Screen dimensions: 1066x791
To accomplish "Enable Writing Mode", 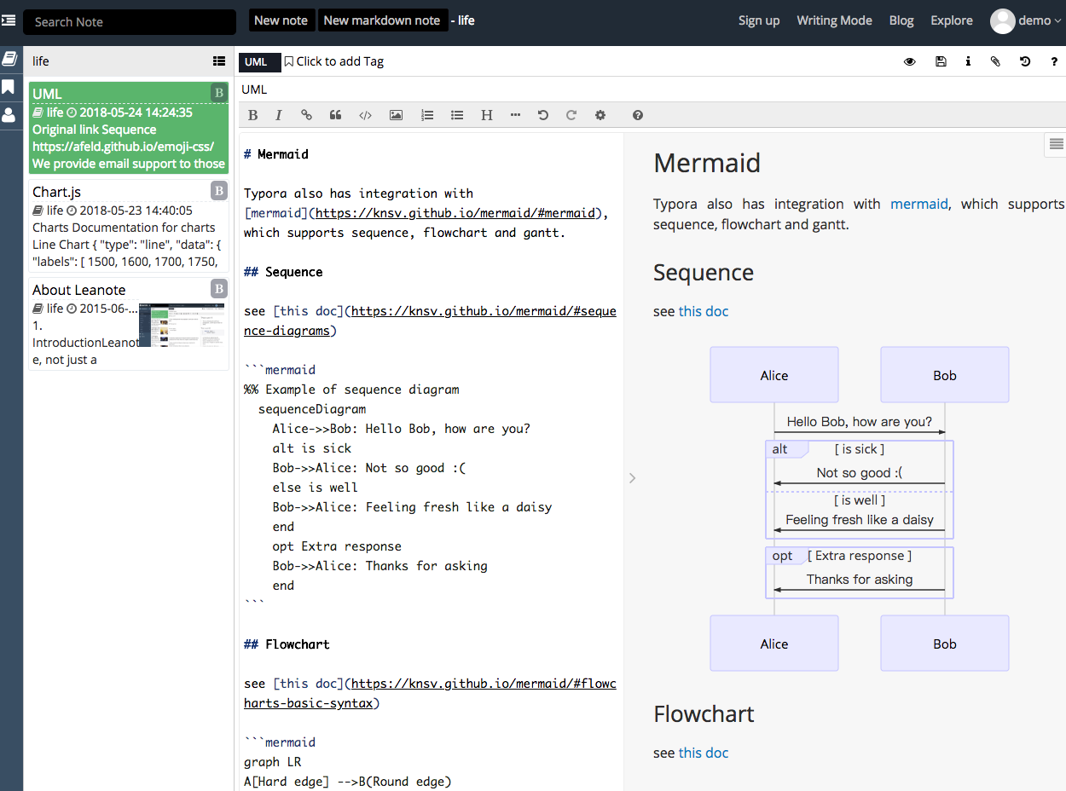I will click(x=834, y=20).
